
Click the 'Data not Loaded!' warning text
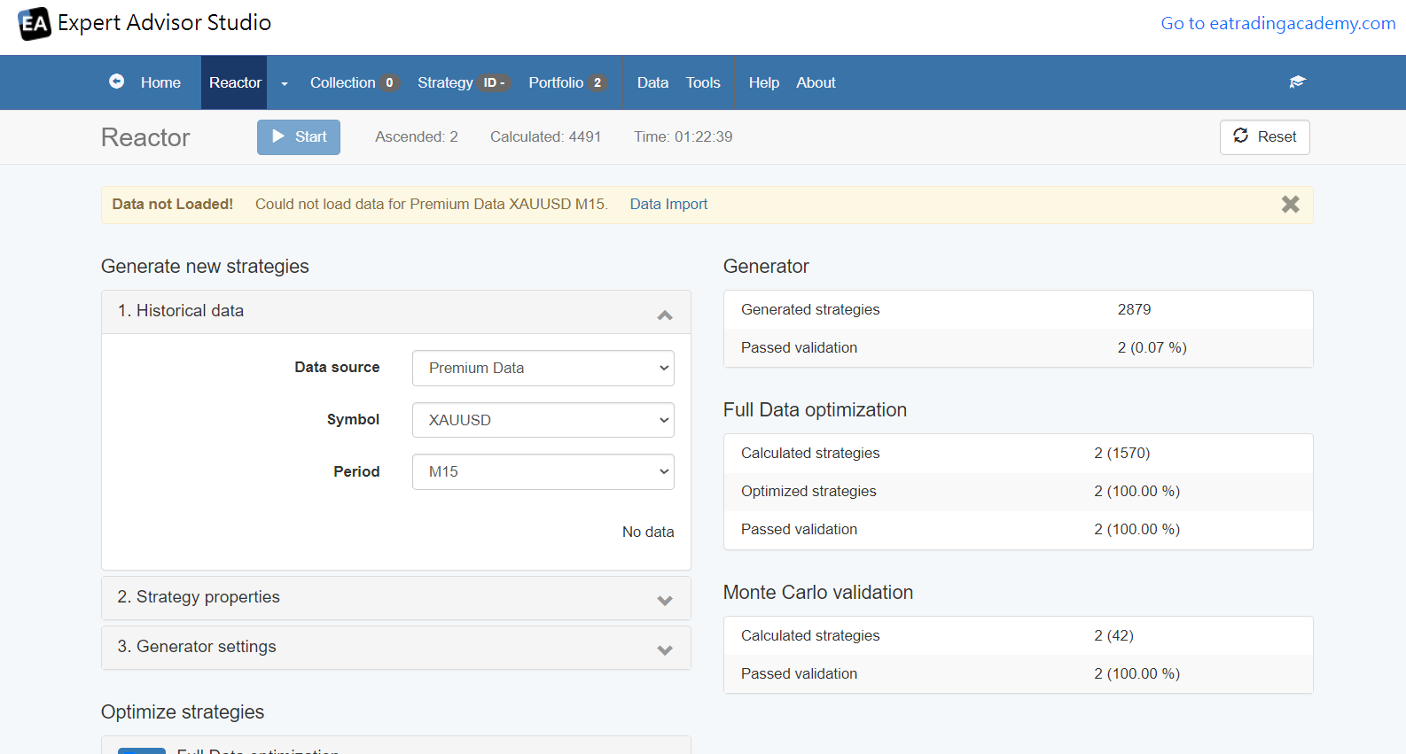[x=173, y=205]
